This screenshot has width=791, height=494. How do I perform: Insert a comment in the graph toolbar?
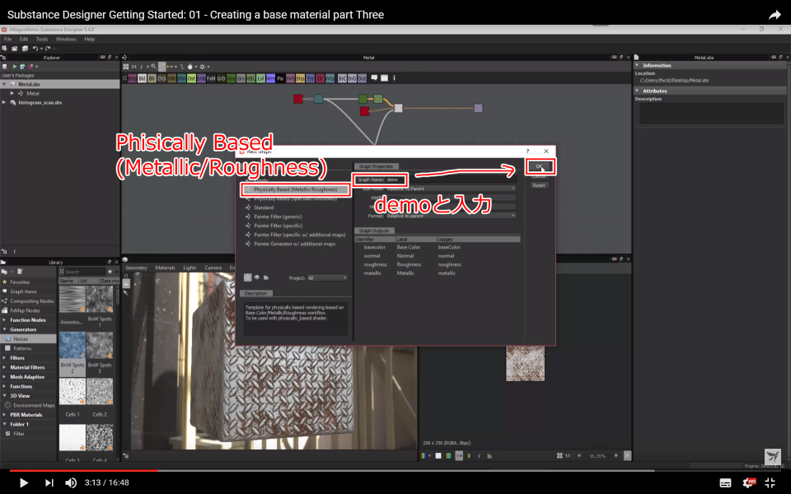pyautogui.click(x=374, y=78)
